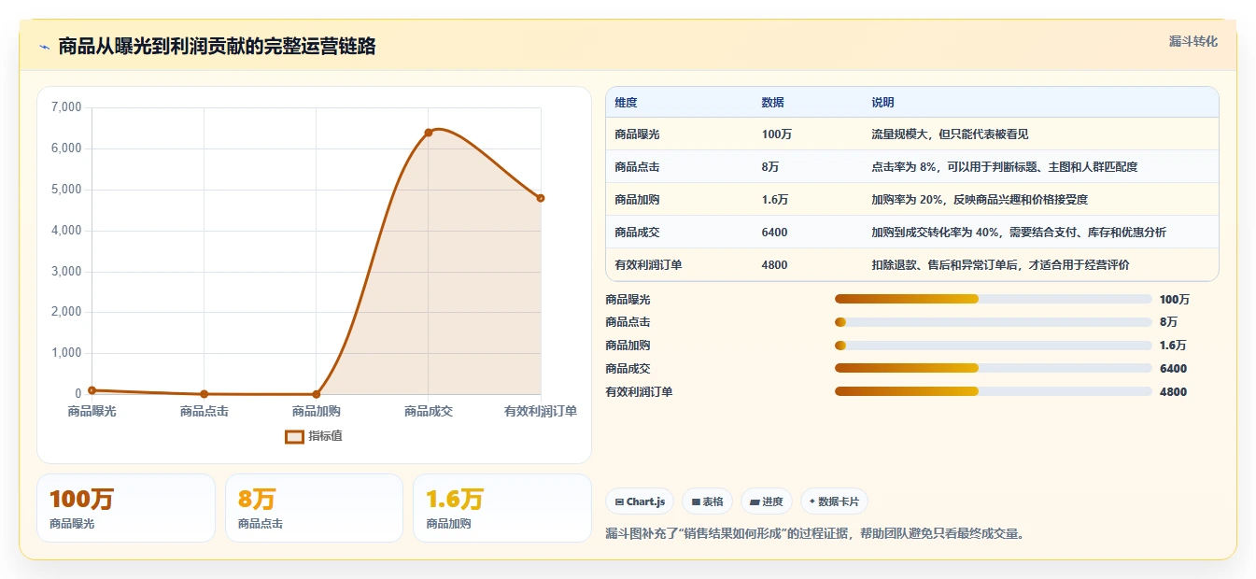The height and width of the screenshot is (579, 1256).
Task: Select the 商品加购 table row cell
Action: pyautogui.click(x=637, y=200)
